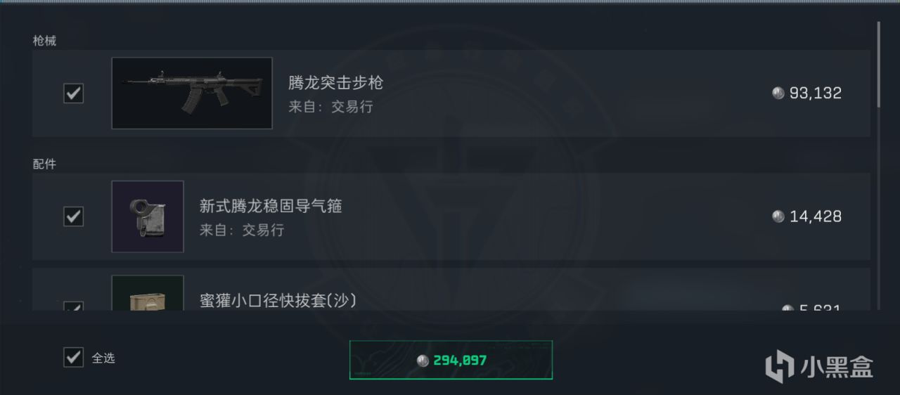Uncheck the 腾龙突击步枪 checkbox

74,93
